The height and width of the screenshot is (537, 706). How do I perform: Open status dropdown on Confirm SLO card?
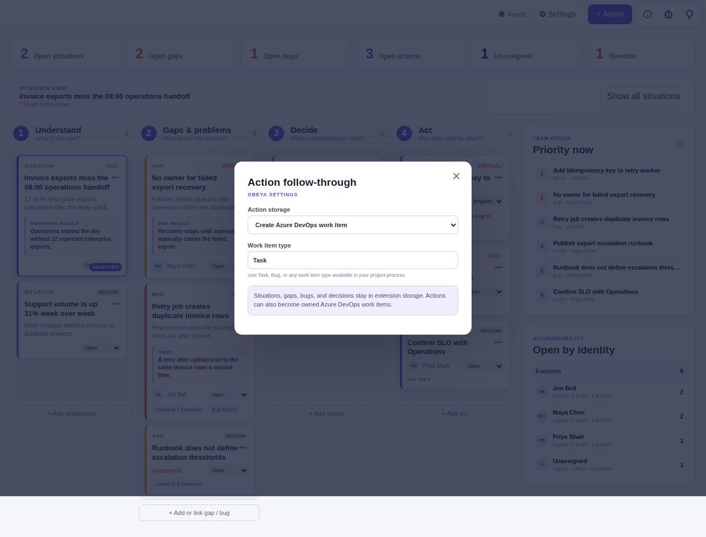(x=484, y=366)
